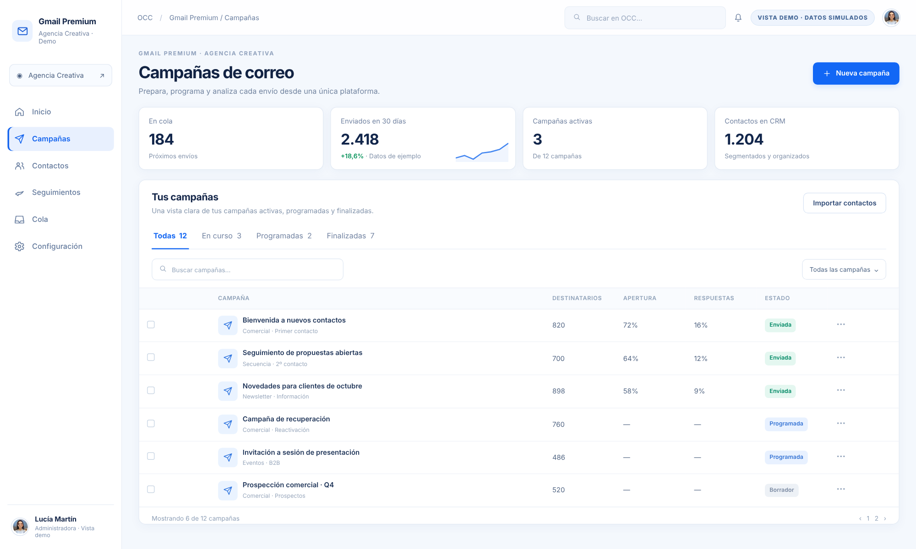The image size is (916, 549).
Task: Focus the Buscar campañas search field
Action: [x=247, y=269]
